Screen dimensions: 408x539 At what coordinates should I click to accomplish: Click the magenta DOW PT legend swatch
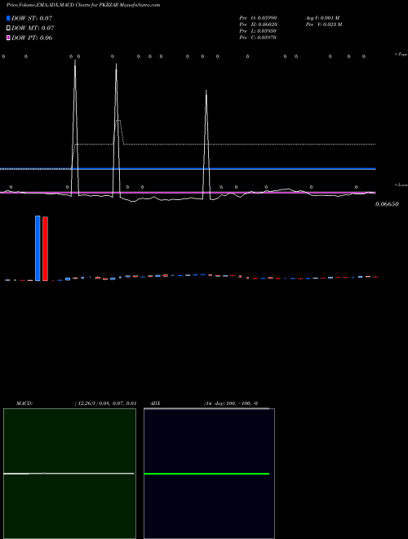point(8,38)
